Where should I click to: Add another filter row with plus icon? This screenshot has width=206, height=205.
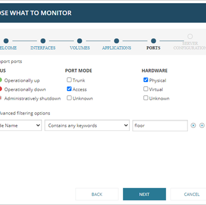(x=202, y=125)
